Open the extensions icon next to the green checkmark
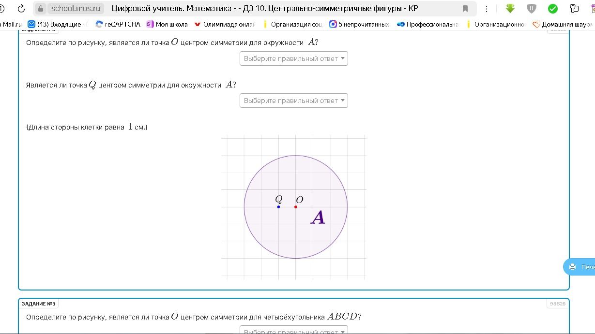595x334 pixels. (x=574, y=9)
